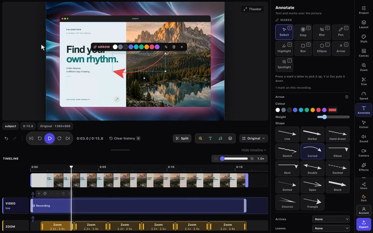Image resolution: width=373 pixels, height=233 pixels.
Task: Toggle the lock above the VIDEO track
Action: 33,193
